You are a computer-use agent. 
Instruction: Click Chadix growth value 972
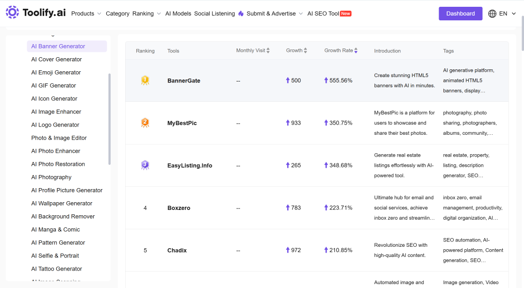[296, 250]
